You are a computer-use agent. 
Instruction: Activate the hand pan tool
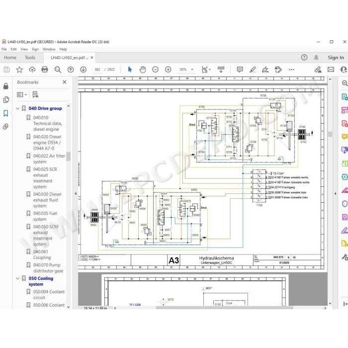point(143,70)
